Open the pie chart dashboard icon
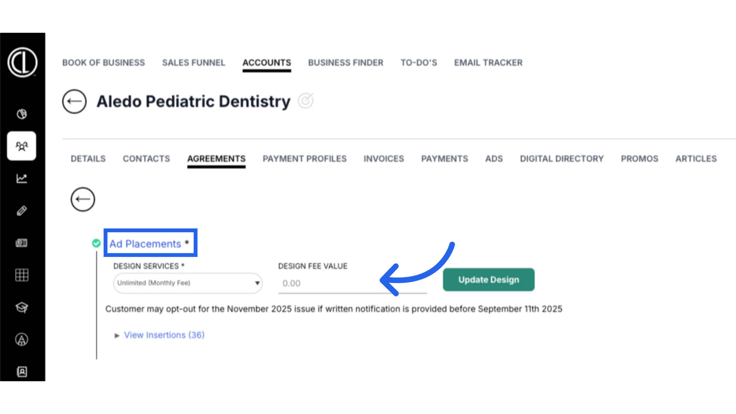 (21, 114)
